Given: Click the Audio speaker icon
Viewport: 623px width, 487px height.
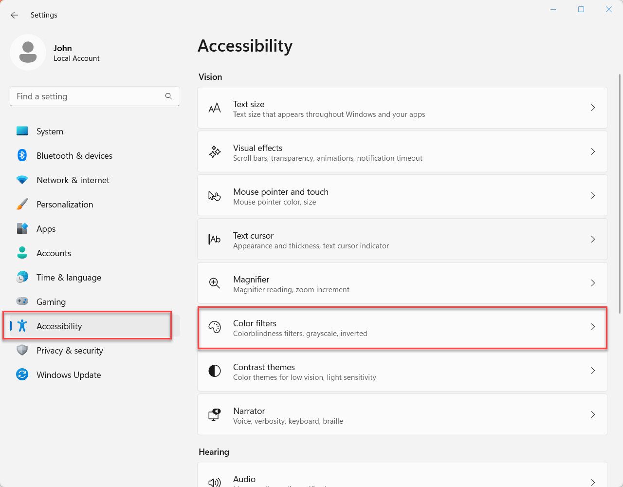Looking at the screenshot, I should pyautogui.click(x=215, y=482).
